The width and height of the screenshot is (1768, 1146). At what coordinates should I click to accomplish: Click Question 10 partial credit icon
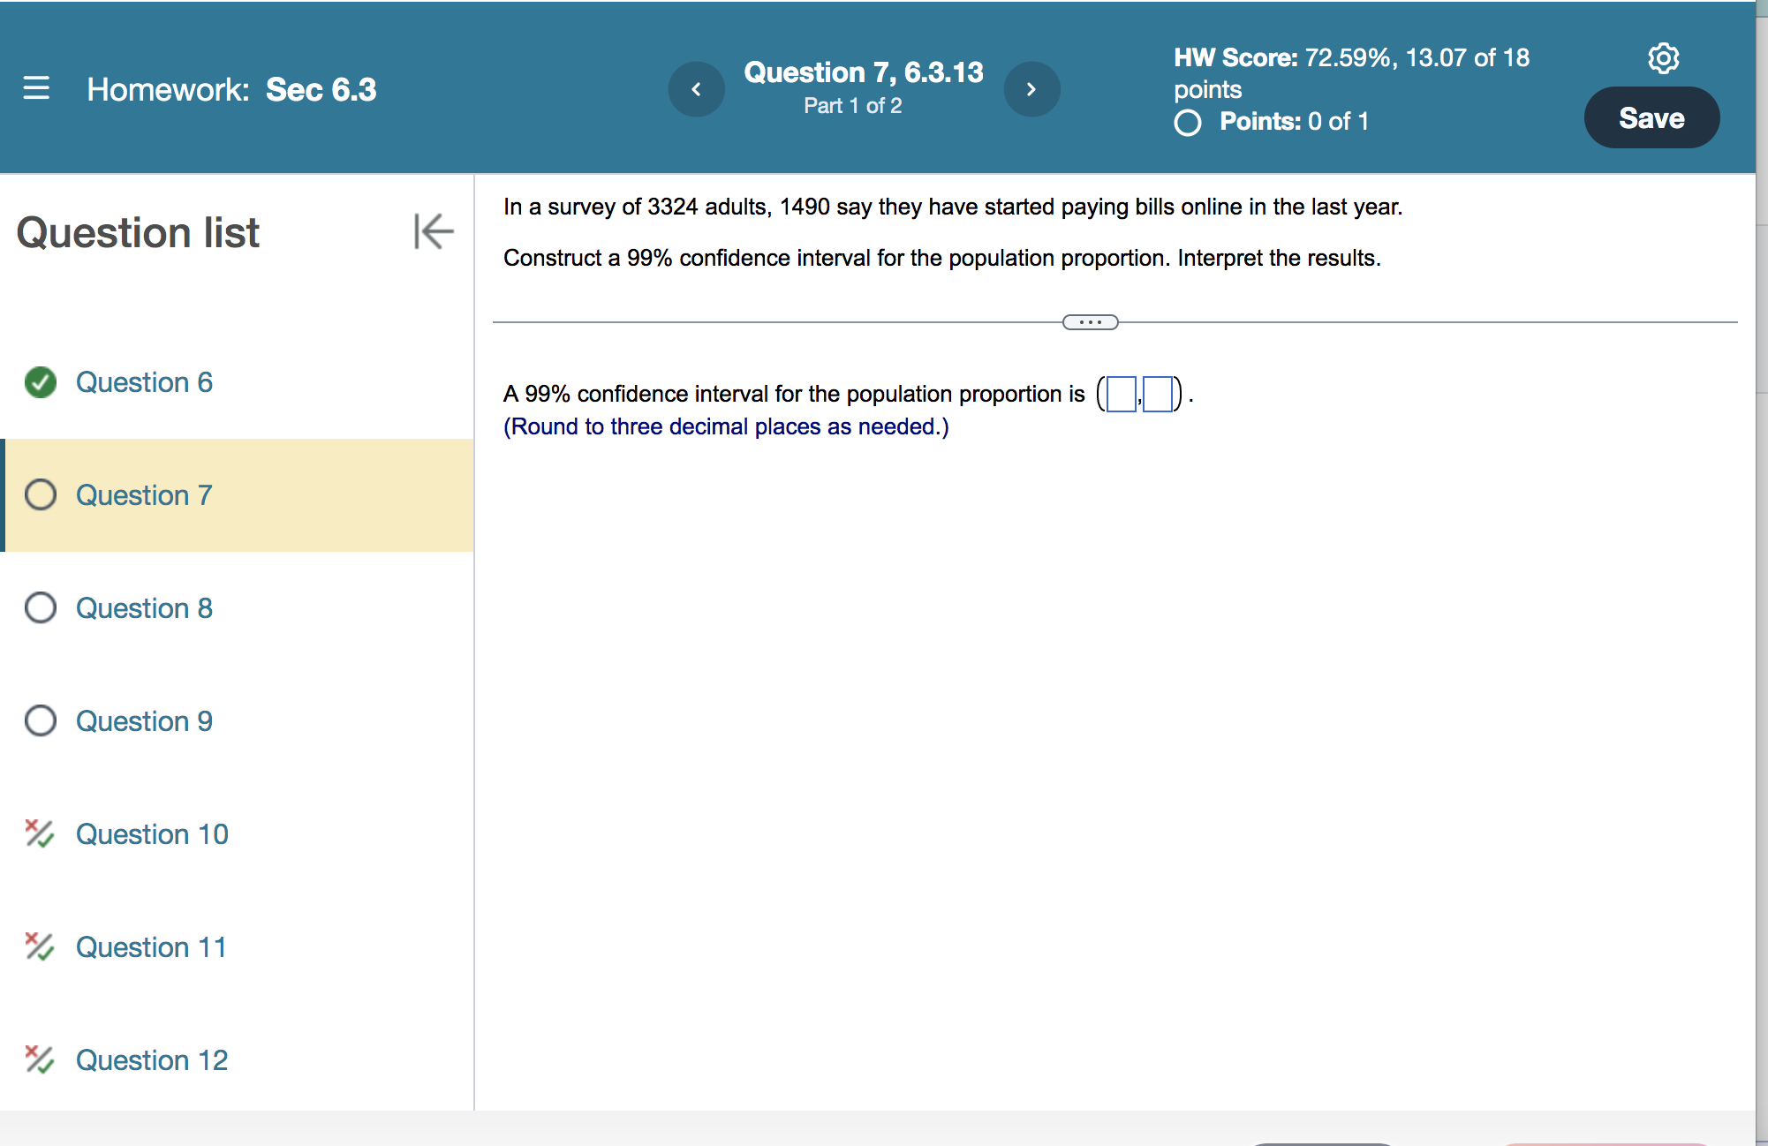39,833
